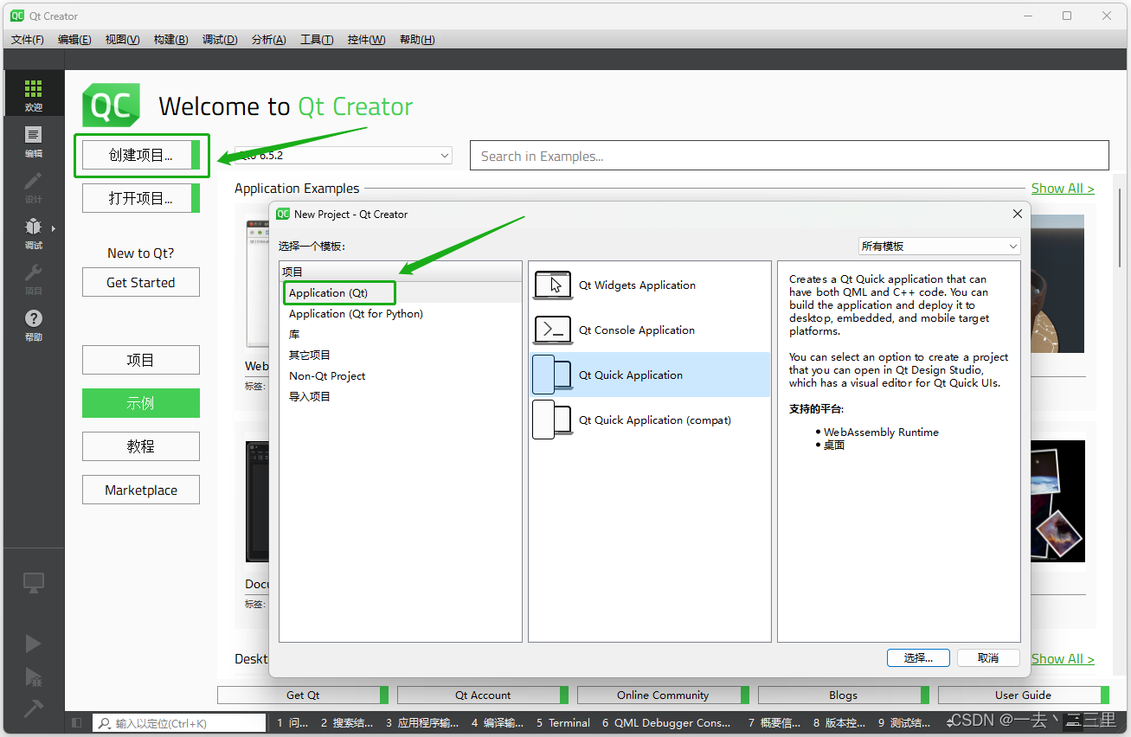
Task: Open the 构建(B) menu
Action: (x=170, y=40)
